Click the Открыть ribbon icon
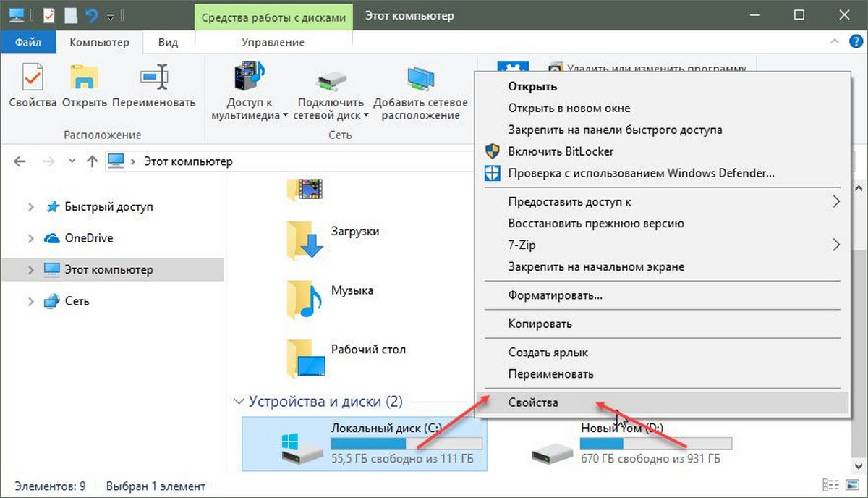This screenshot has height=498, width=868. [x=85, y=77]
